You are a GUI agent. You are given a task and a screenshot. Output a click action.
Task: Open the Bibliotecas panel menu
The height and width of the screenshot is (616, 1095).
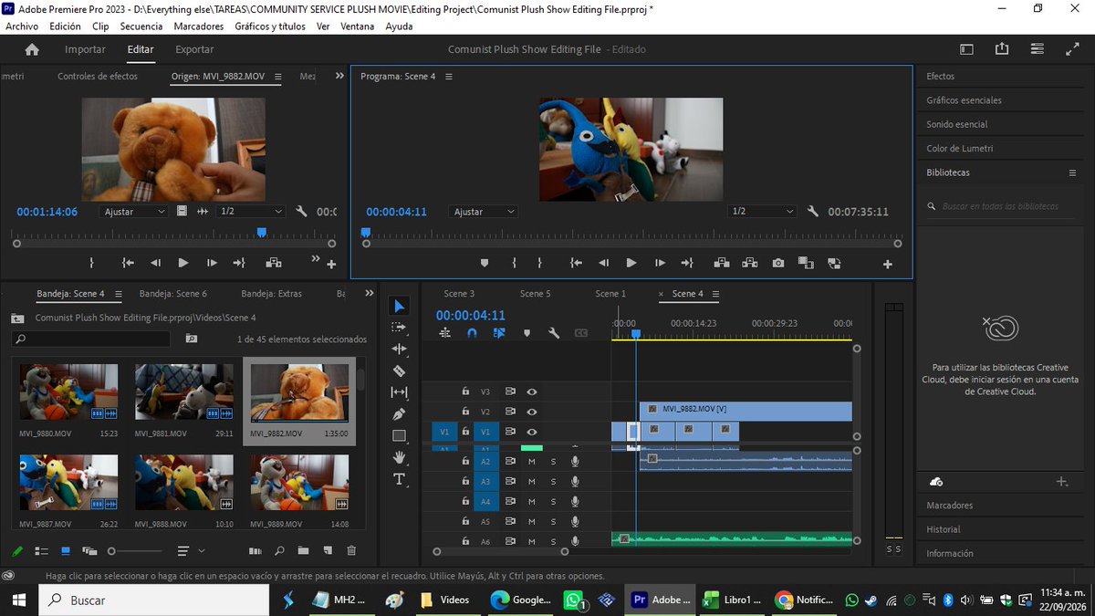[1072, 172]
